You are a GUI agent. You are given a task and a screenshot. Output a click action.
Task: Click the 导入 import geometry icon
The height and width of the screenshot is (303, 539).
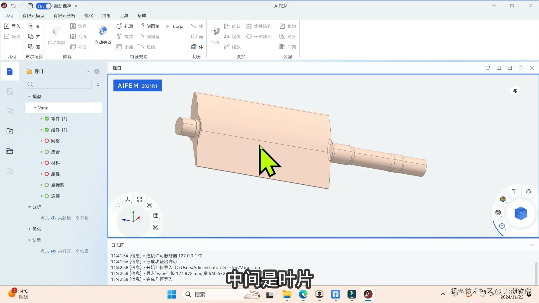pyautogui.click(x=7, y=26)
